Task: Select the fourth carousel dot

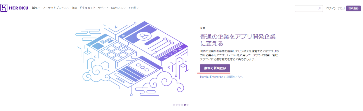Action: [182, 105]
